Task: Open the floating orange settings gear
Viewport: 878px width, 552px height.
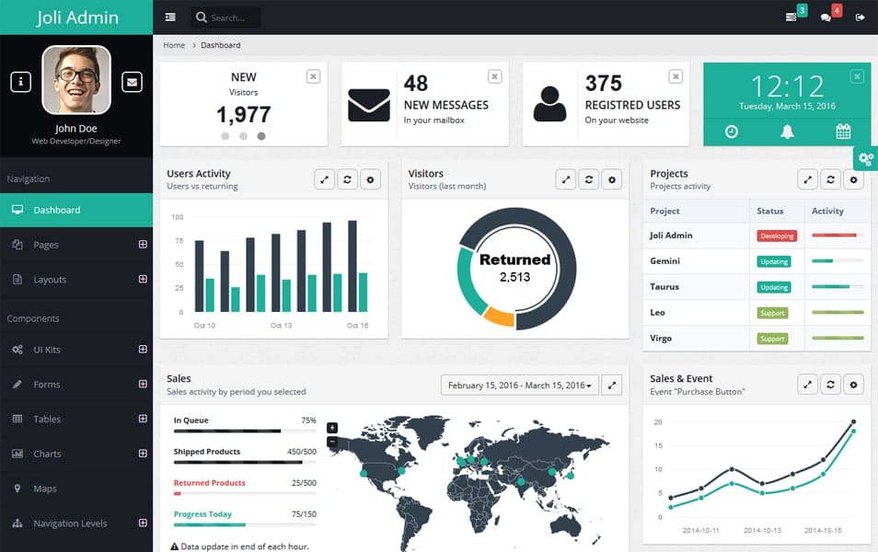Action: pyautogui.click(x=865, y=157)
